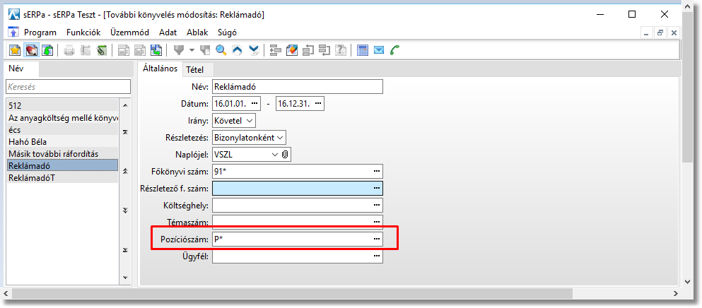702x308 pixels.
Task: Open the Súgó menu
Action: pos(227,32)
